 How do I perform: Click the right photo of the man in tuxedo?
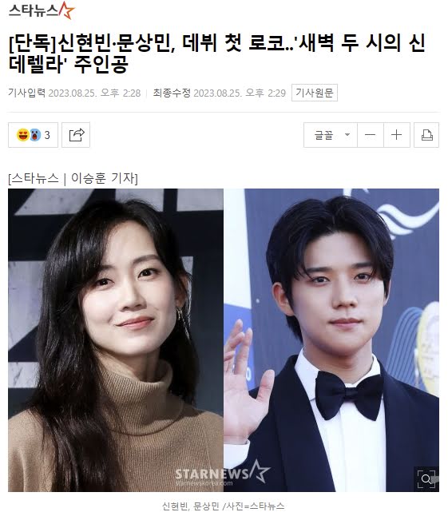(x=331, y=340)
